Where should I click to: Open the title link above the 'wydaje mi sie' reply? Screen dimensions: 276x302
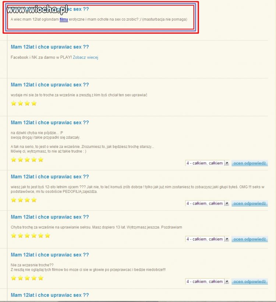pos(50,85)
